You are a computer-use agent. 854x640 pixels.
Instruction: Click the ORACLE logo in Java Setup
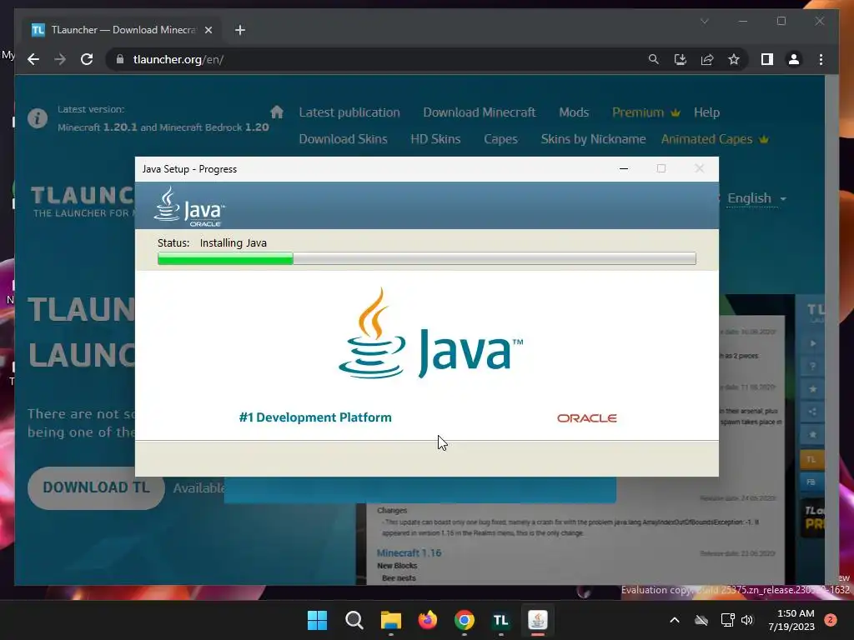tap(586, 418)
